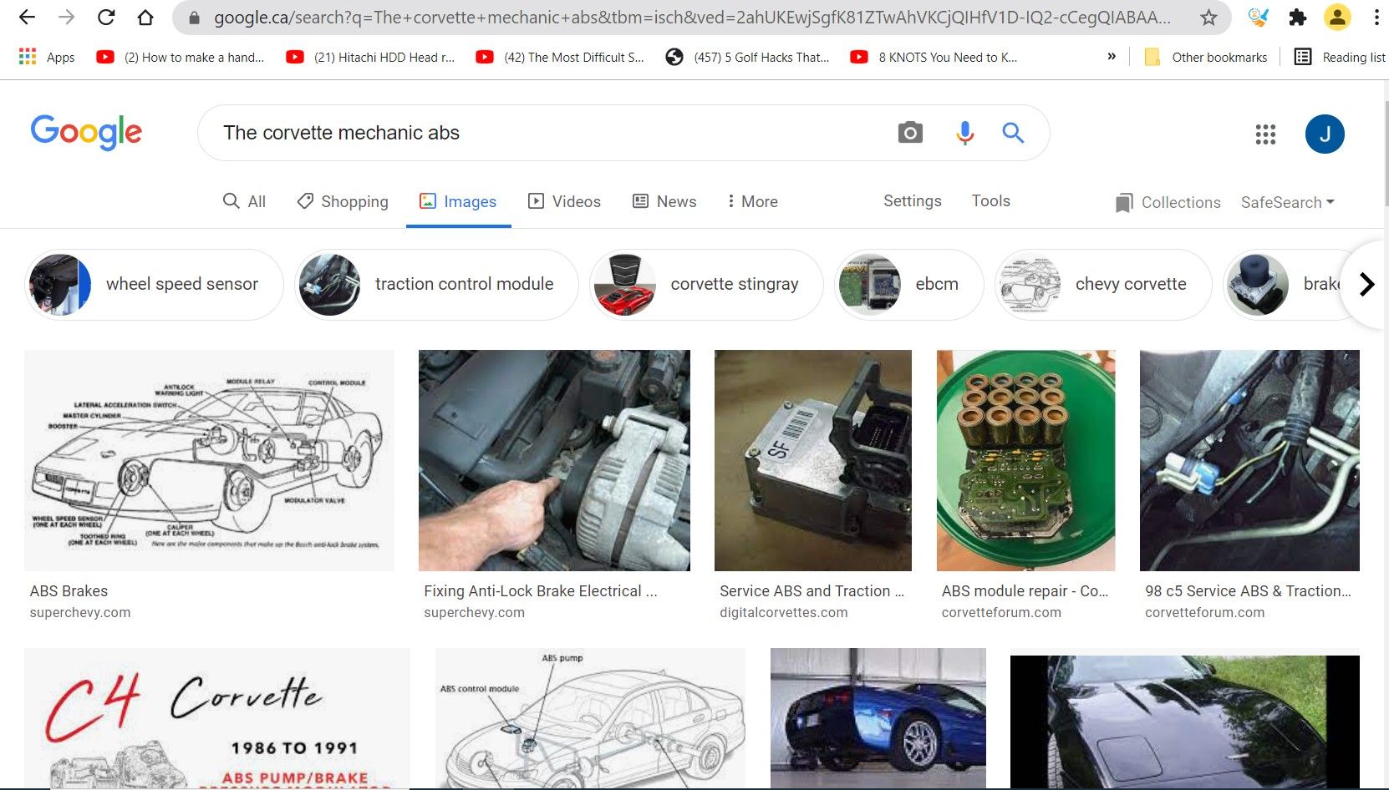Image resolution: width=1389 pixels, height=790 pixels.
Task: Expand the More search categories menu
Action: tap(753, 201)
